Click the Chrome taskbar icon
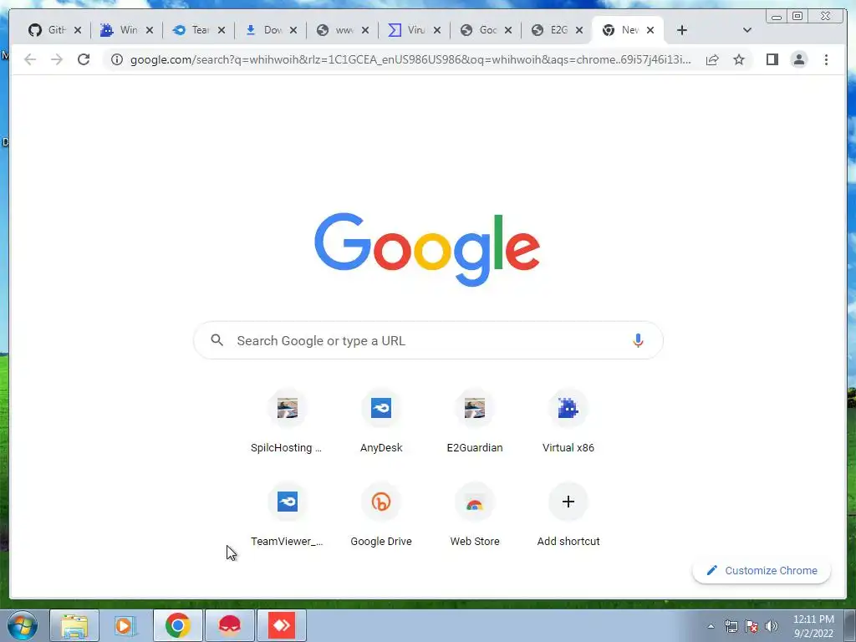This screenshot has width=856, height=642. [x=177, y=625]
